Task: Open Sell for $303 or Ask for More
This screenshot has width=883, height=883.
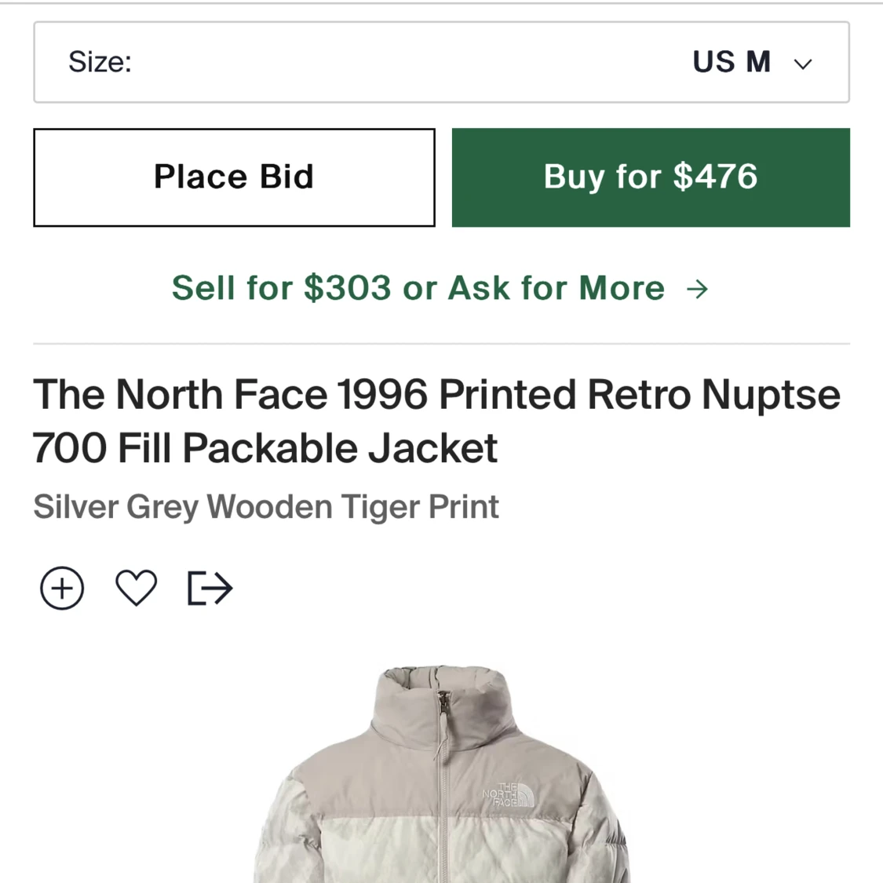Action: tap(418, 288)
